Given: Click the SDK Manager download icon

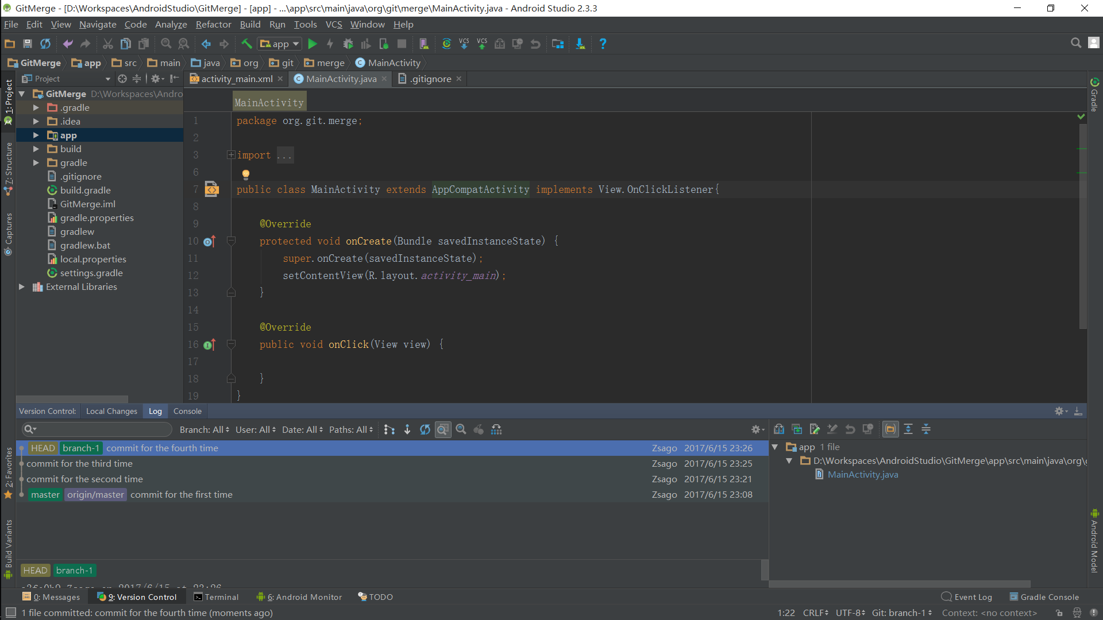Looking at the screenshot, I should pos(580,44).
